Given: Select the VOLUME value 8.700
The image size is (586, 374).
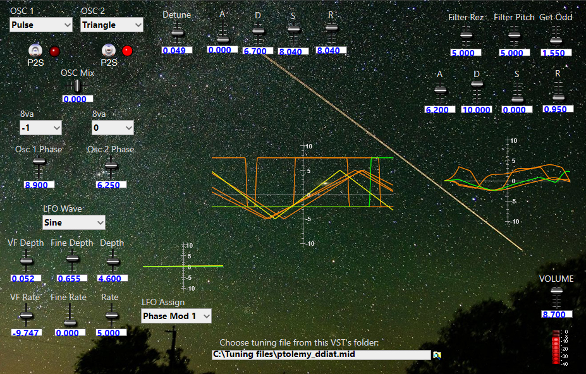Looking at the screenshot, I should (x=557, y=314).
